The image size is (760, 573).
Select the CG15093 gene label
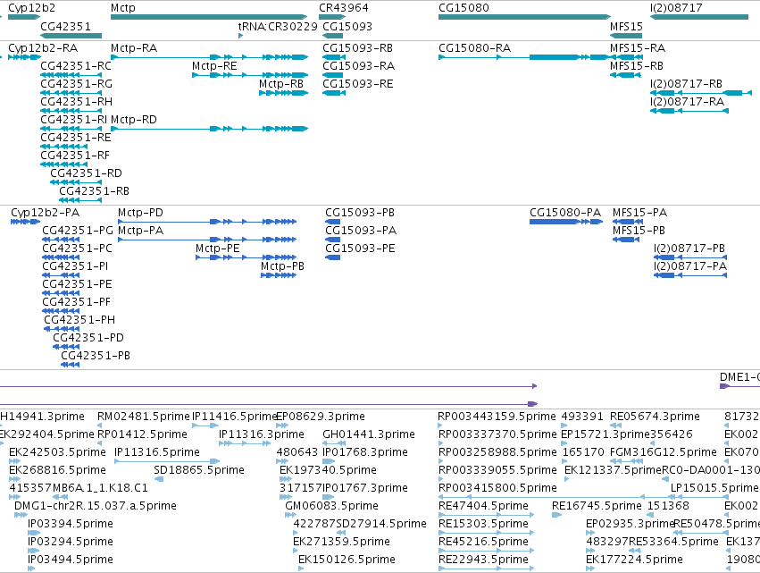pyautogui.click(x=347, y=26)
